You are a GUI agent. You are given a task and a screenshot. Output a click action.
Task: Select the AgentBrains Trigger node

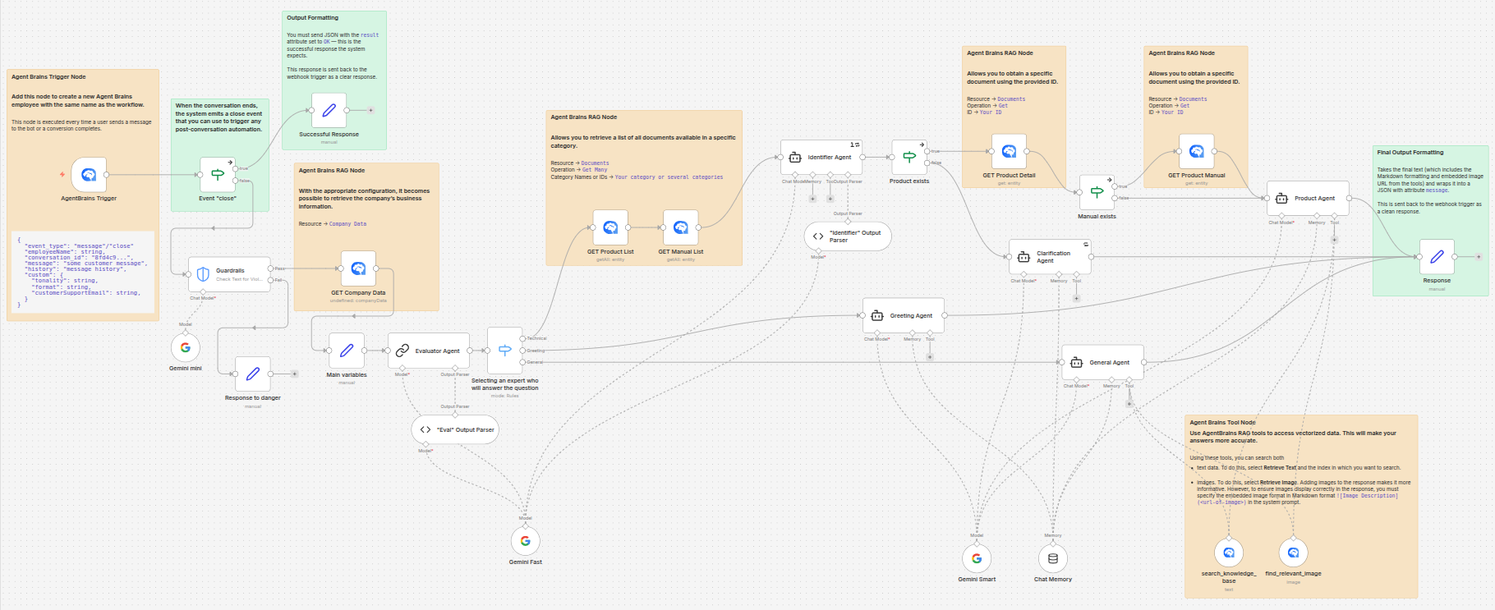tap(89, 175)
